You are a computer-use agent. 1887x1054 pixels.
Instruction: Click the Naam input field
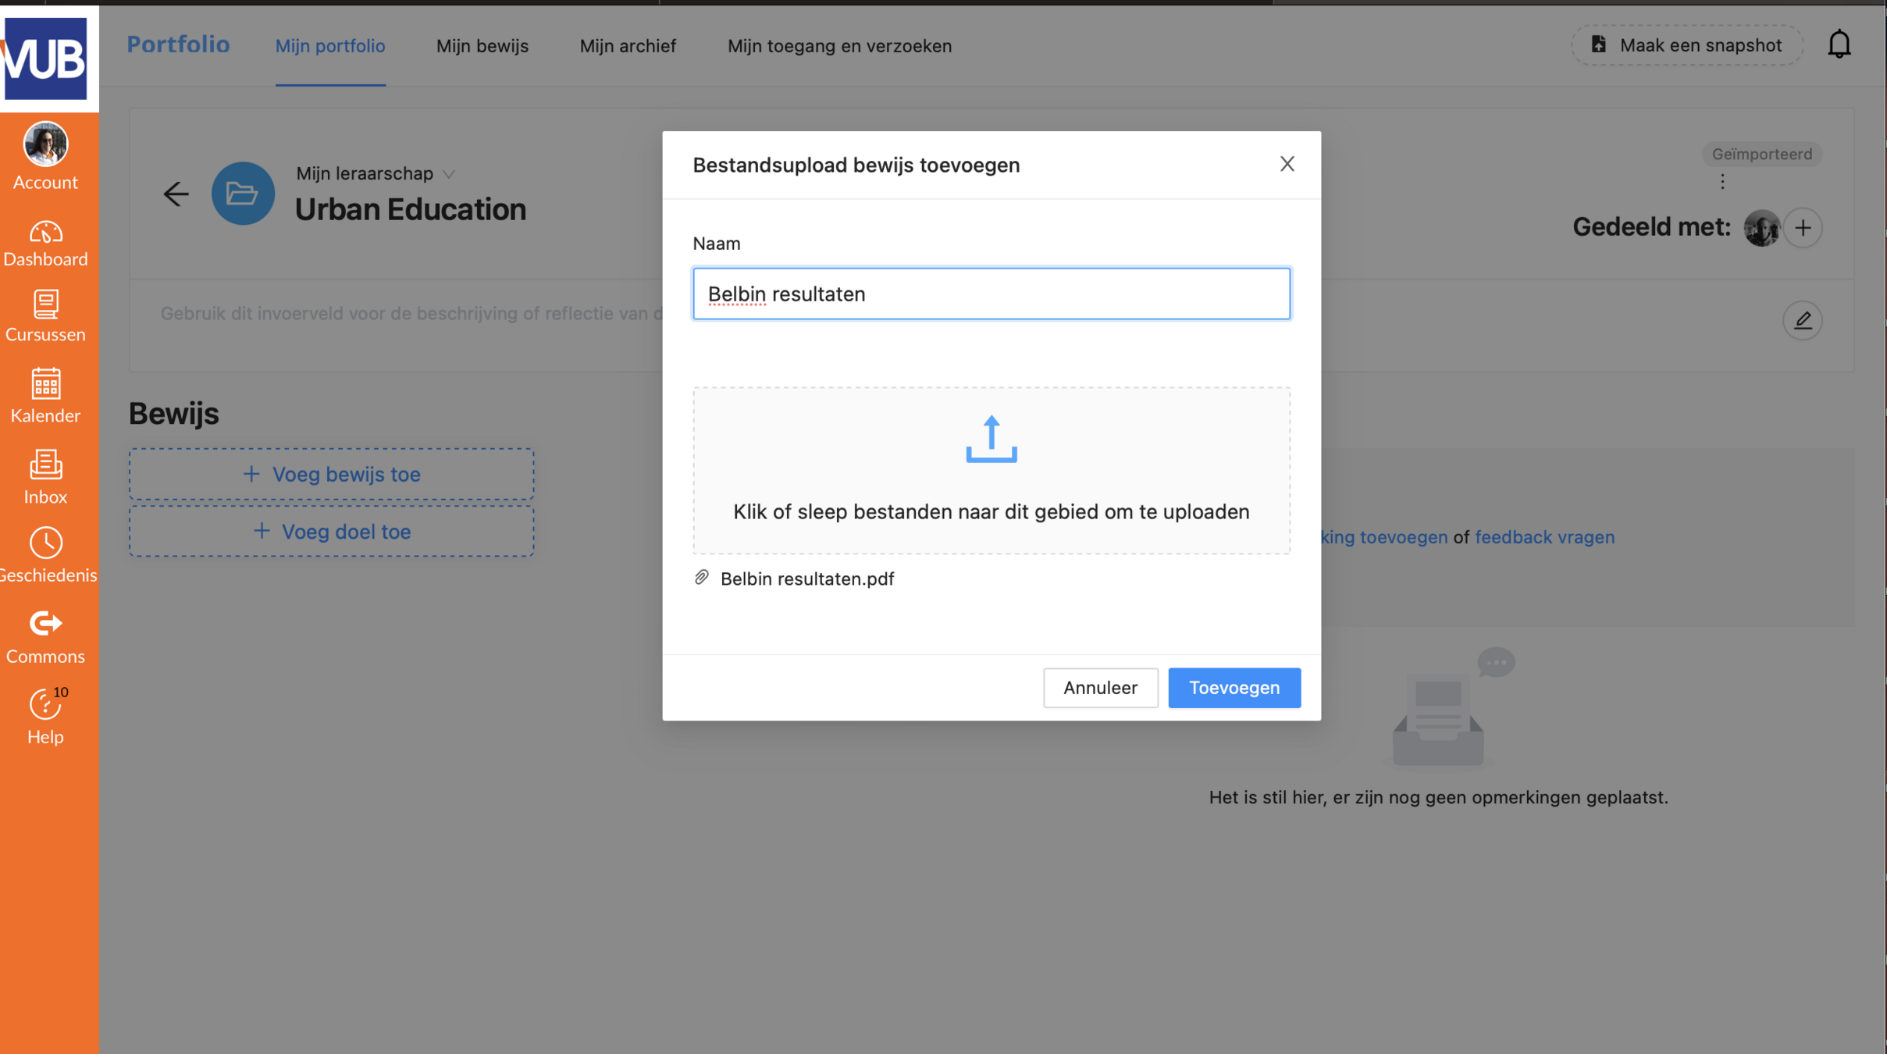pyautogui.click(x=991, y=294)
